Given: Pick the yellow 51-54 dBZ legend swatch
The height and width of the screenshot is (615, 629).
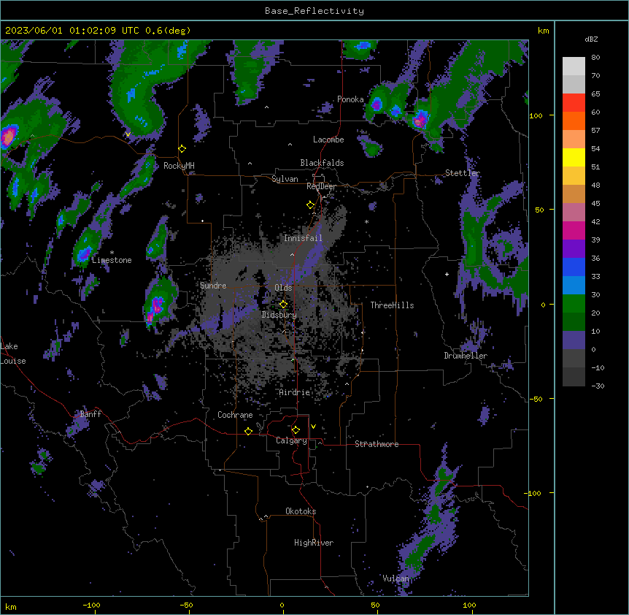Looking at the screenshot, I should click(x=574, y=157).
